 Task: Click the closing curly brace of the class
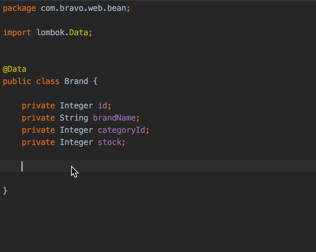(5, 191)
